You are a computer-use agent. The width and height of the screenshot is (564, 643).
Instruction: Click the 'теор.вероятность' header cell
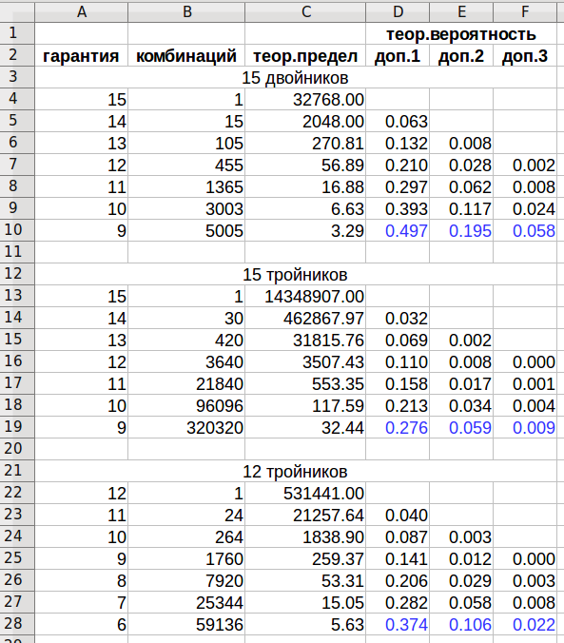461,34
